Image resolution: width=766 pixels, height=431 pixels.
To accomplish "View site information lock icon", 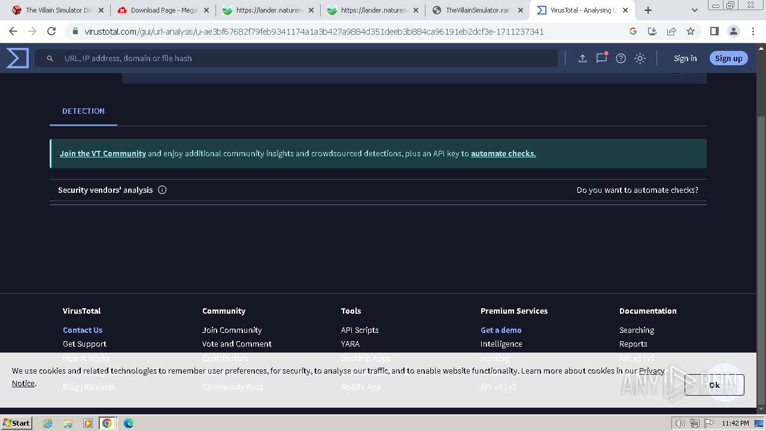I will (x=75, y=31).
